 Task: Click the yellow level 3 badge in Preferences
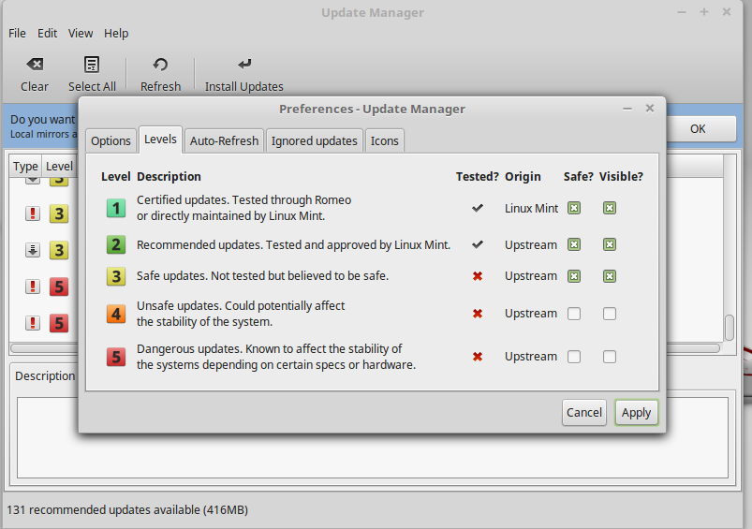click(116, 276)
